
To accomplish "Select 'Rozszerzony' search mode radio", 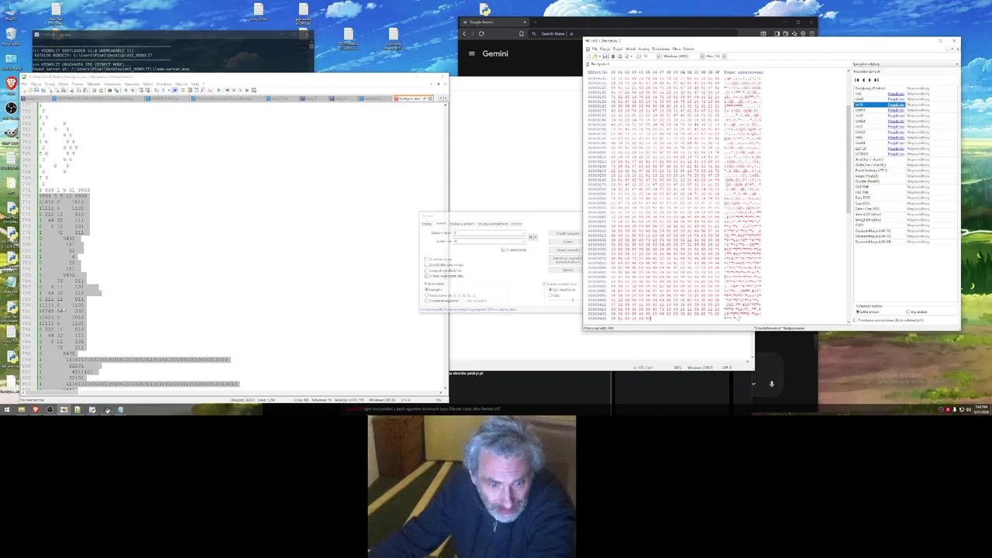I will click(426, 295).
